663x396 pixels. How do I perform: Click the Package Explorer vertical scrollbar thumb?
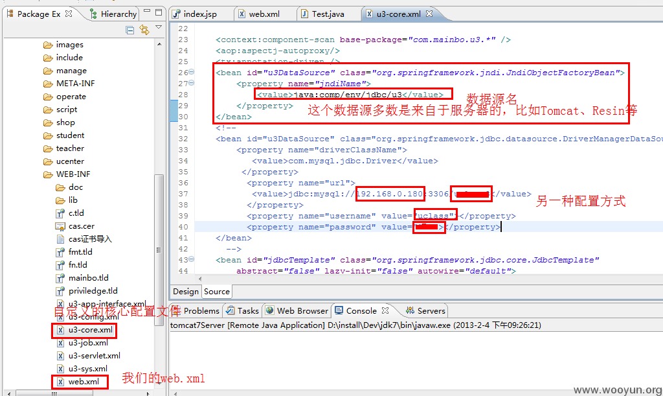click(x=159, y=250)
